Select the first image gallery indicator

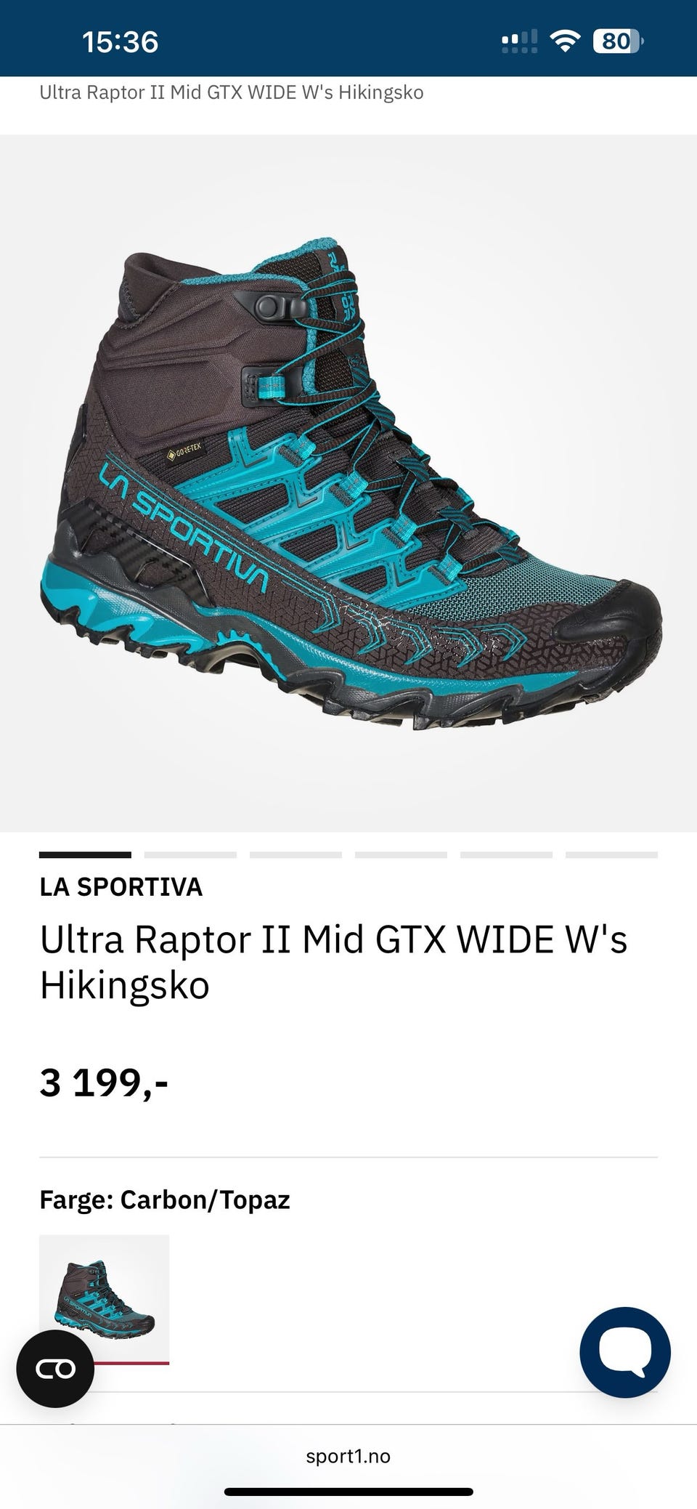tap(85, 855)
